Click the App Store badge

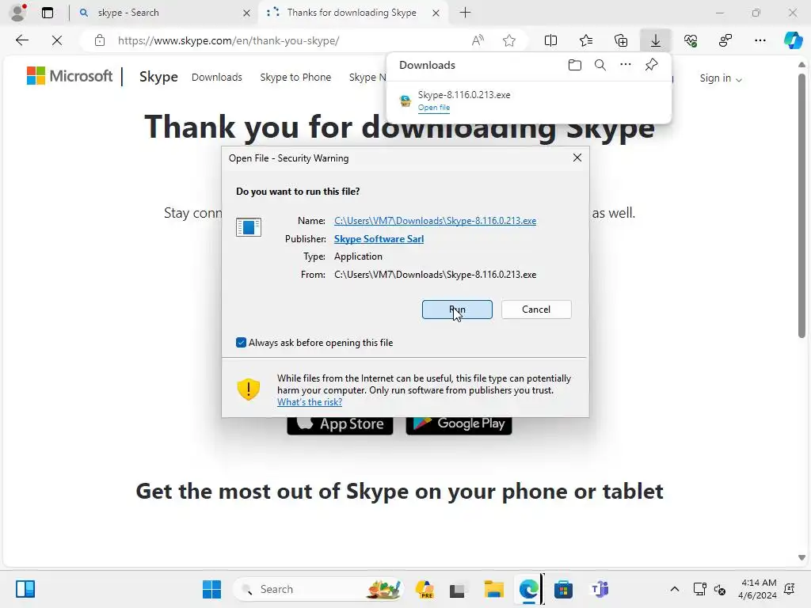340,424
